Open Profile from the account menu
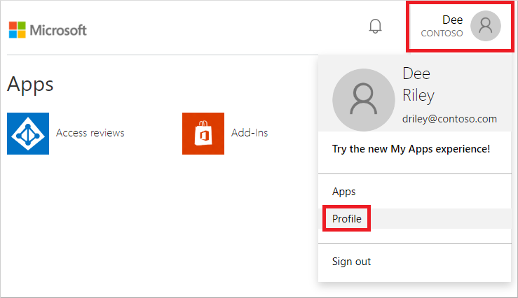The image size is (518, 298). [x=347, y=219]
